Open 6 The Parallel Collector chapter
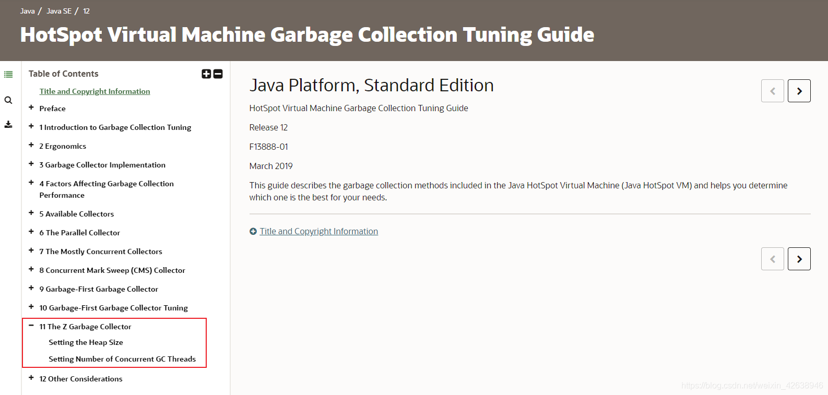The height and width of the screenshot is (395, 828). tap(80, 233)
